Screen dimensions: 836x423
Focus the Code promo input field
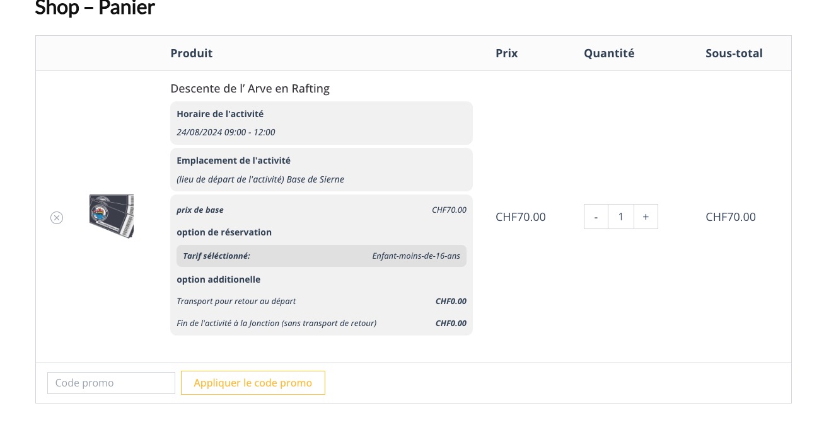(x=111, y=383)
